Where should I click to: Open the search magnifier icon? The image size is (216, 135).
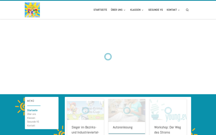tap(187, 10)
